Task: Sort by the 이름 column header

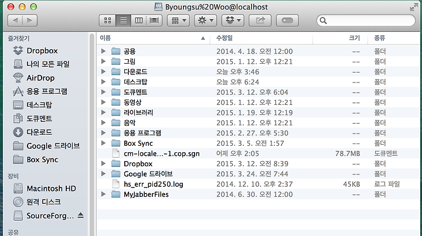Action: coord(154,38)
